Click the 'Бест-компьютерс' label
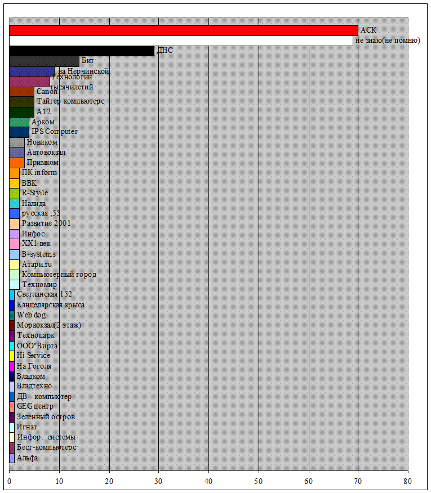This screenshot has height=493, width=431. [x=47, y=447]
